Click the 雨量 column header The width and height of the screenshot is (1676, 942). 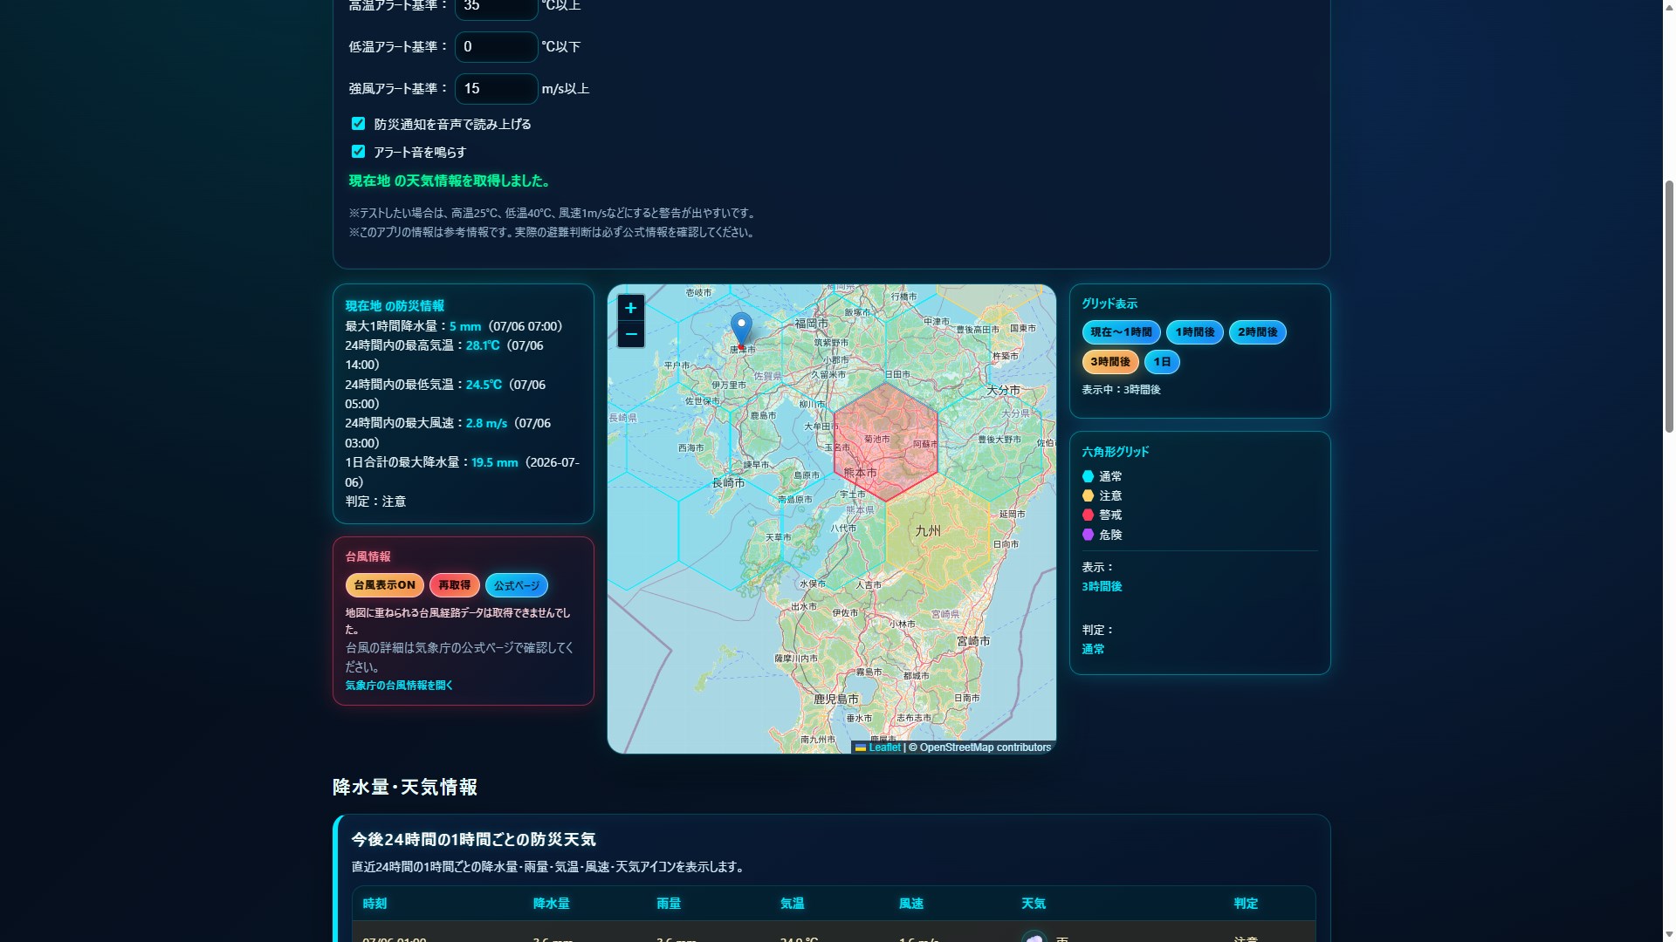(x=669, y=904)
